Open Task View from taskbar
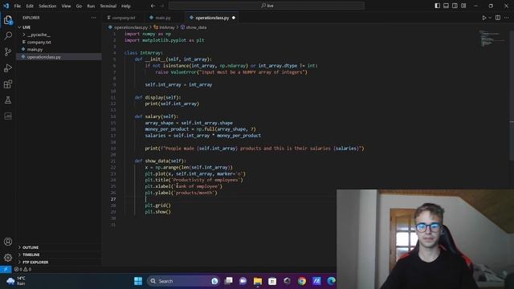Screen dimensions: 514x289 [228, 281]
